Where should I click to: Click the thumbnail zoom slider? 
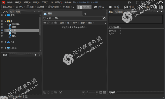point(90,92)
